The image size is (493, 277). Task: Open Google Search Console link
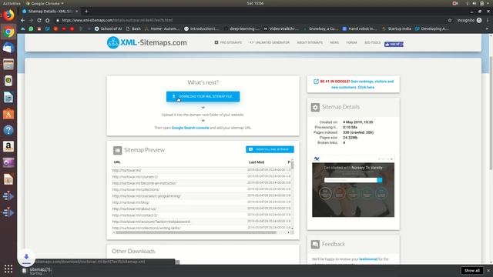(x=190, y=128)
